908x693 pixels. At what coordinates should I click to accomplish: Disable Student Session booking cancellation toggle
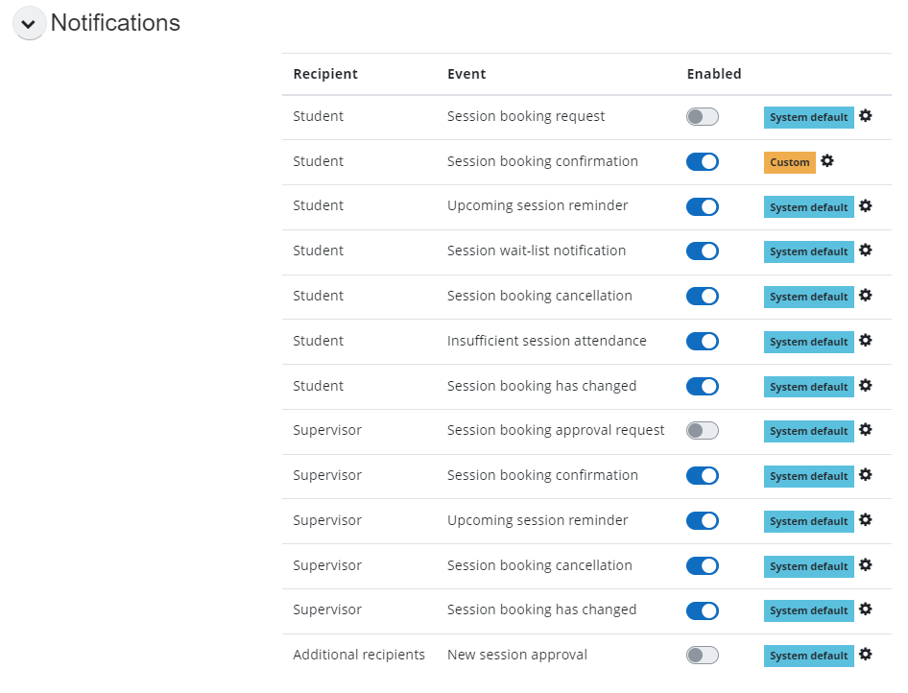click(702, 297)
